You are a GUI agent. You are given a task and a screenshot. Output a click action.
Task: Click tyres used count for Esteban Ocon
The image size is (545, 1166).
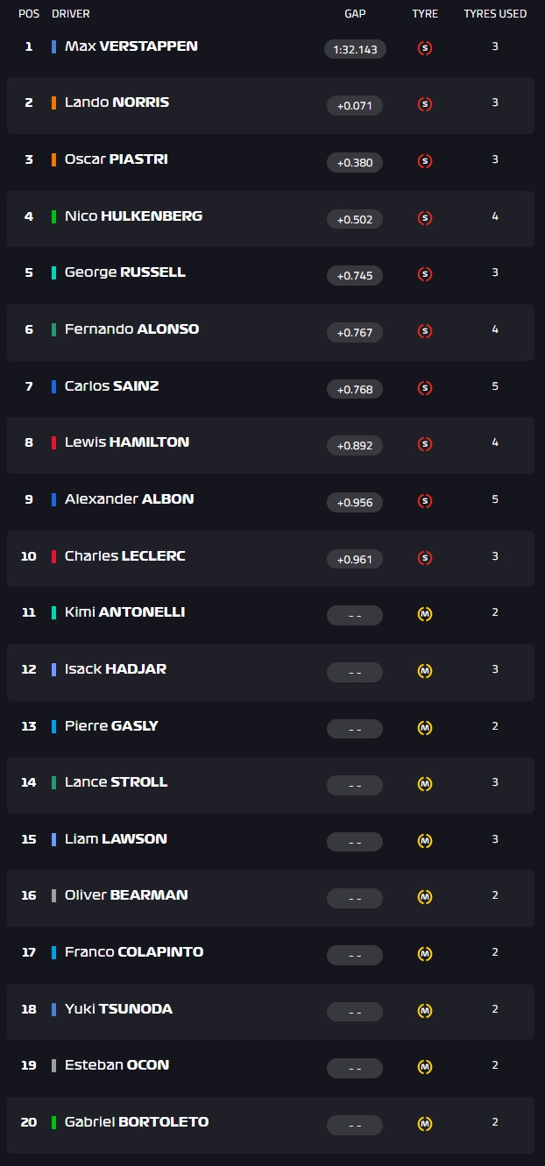(x=495, y=1065)
